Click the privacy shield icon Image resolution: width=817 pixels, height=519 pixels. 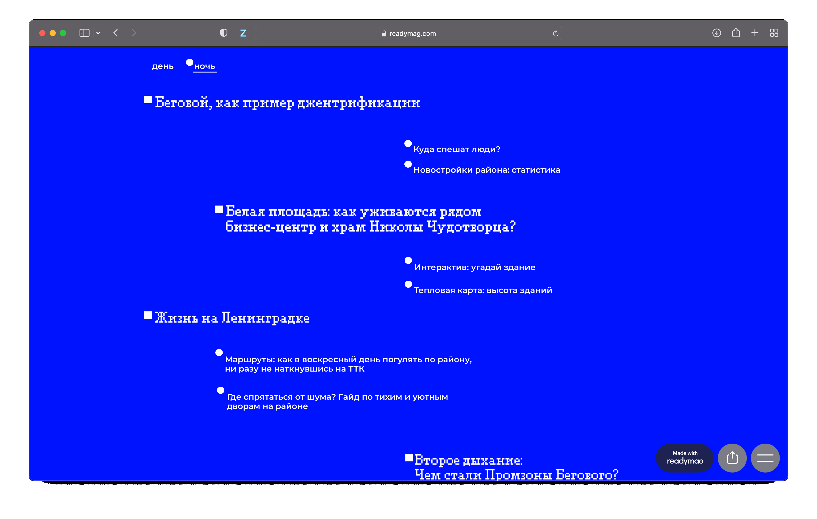[224, 33]
